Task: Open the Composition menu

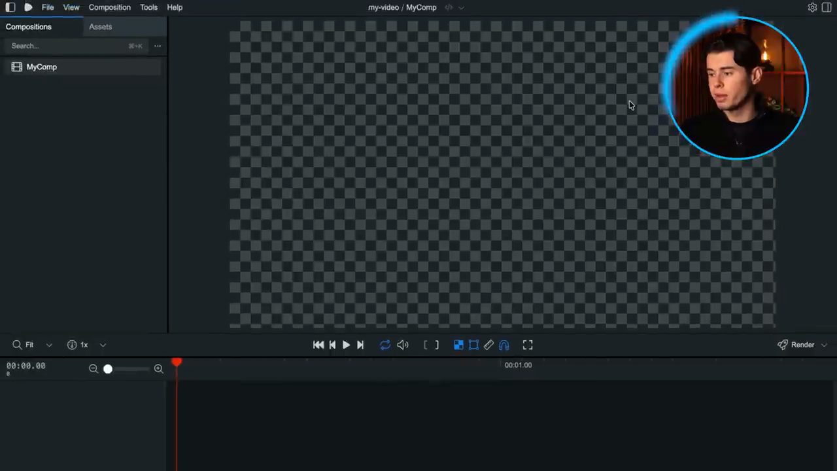Action: [x=110, y=7]
